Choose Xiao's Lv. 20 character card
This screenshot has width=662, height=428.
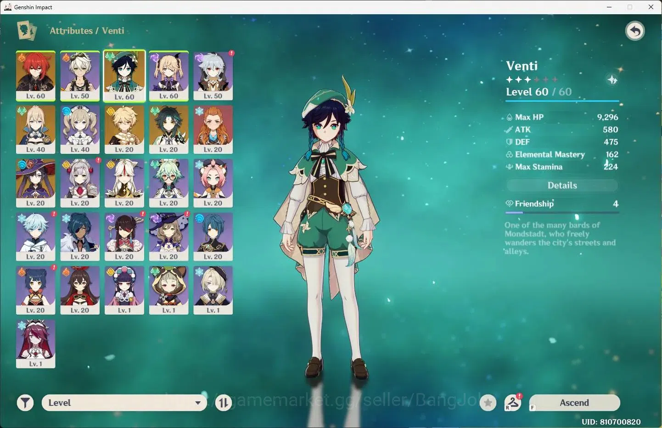pyautogui.click(x=168, y=130)
